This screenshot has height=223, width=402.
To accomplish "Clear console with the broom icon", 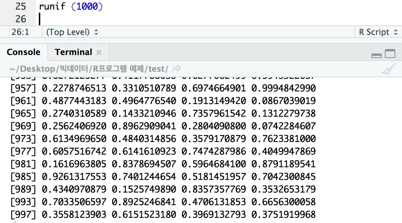I will (389, 69).
